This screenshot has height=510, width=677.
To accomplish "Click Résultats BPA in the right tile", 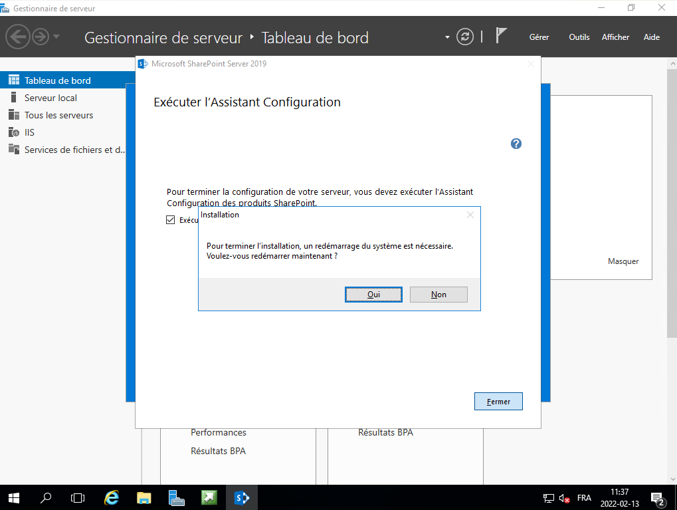I will (x=385, y=432).
